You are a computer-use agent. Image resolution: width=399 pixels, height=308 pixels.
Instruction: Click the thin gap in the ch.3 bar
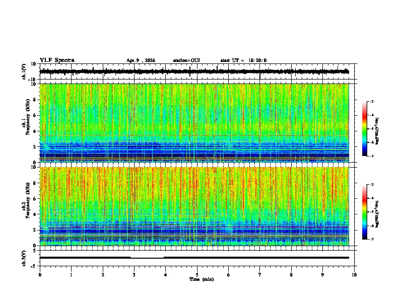pos(147,258)
